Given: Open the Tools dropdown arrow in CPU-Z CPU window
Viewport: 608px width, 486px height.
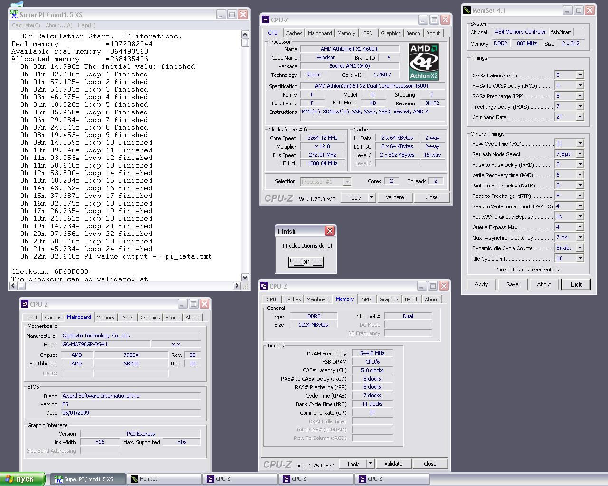Looking at the screenshot, I should (371, 197).
